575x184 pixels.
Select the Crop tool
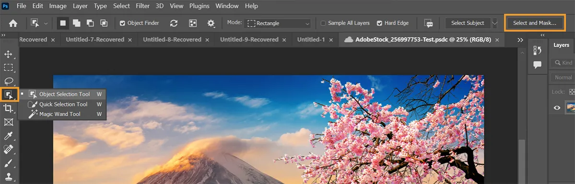point(8,108)
